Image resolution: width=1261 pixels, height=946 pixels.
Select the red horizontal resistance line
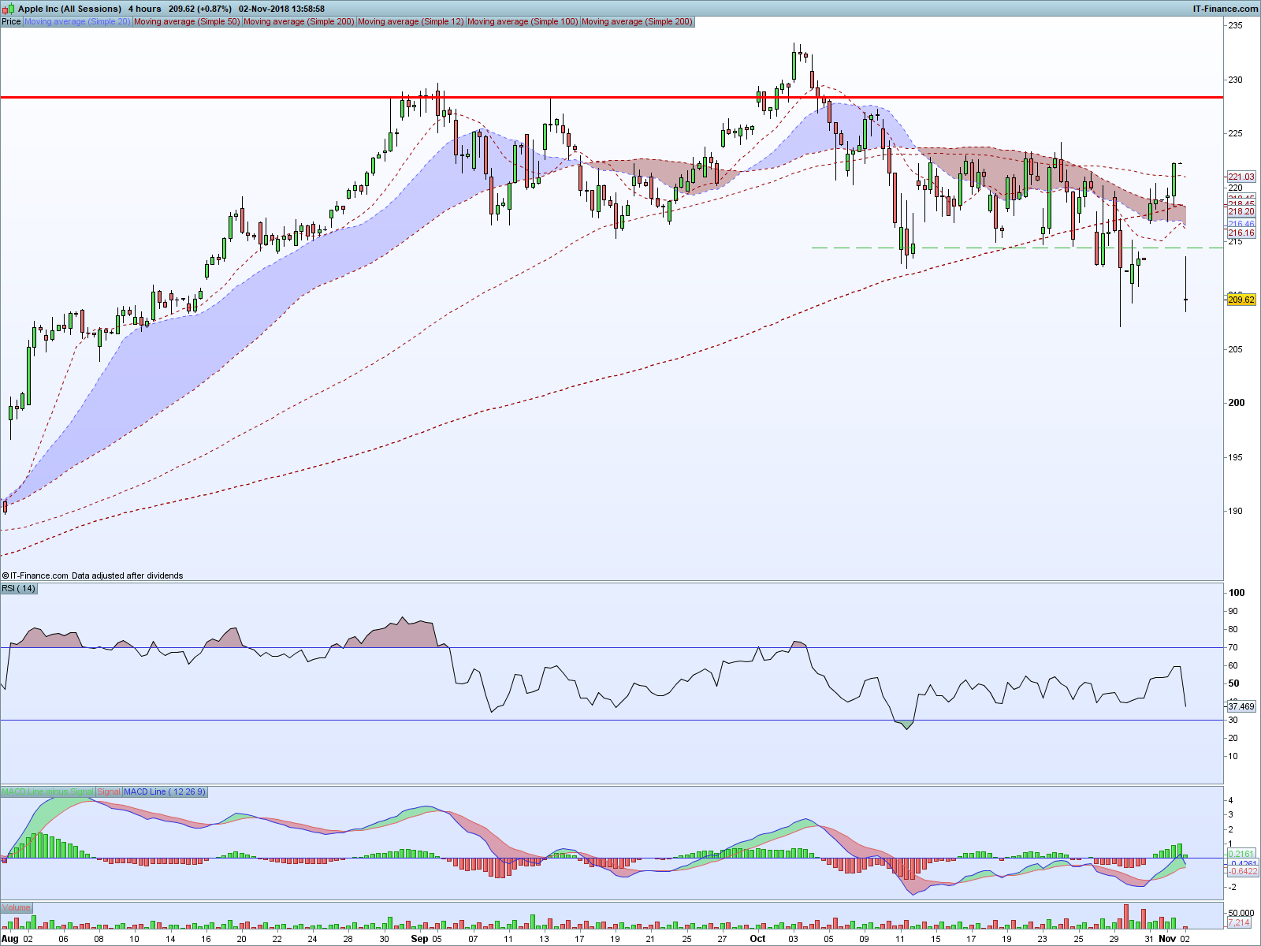point(612,97)
